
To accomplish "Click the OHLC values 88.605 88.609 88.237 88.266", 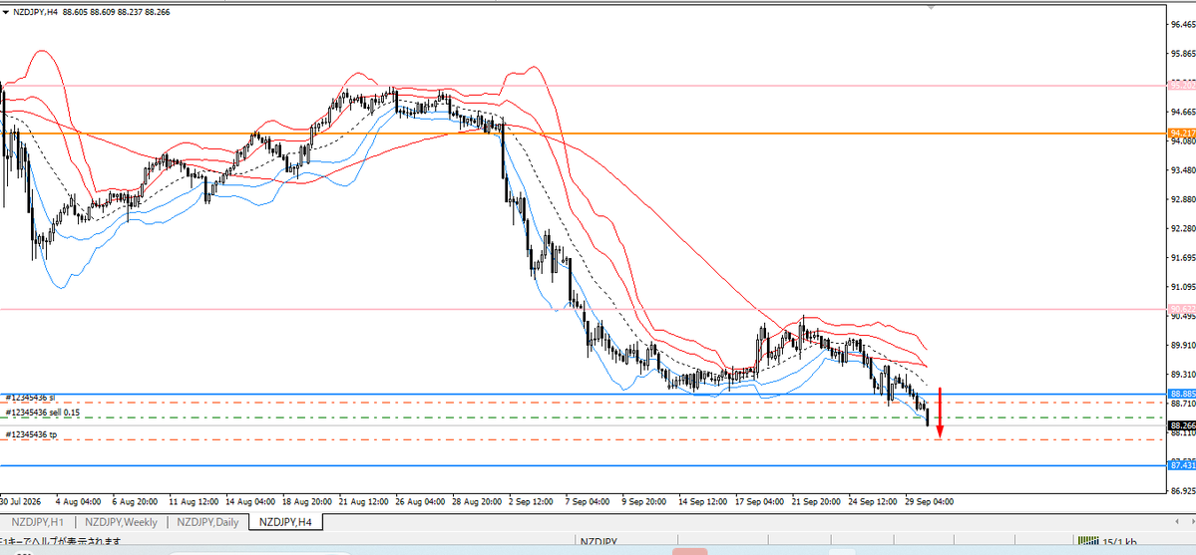I will [117, 12].
